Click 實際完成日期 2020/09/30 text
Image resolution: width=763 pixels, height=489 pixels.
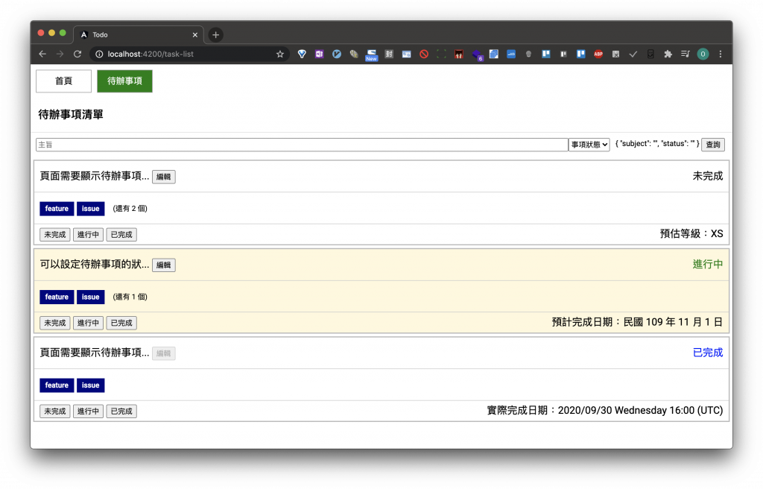pos(605,410)
